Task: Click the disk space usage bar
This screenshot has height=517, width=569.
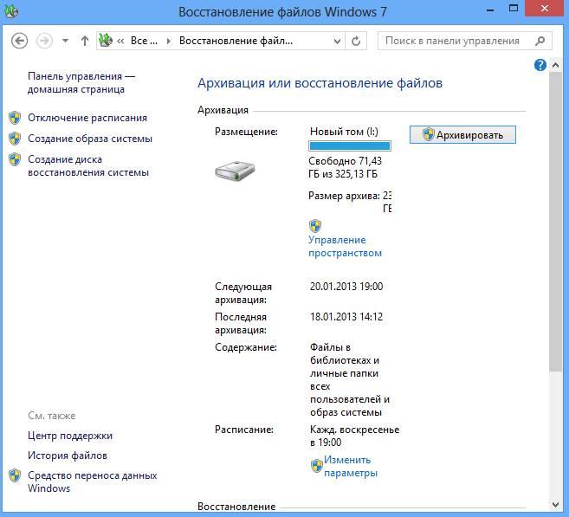Action: coord(350,145)
